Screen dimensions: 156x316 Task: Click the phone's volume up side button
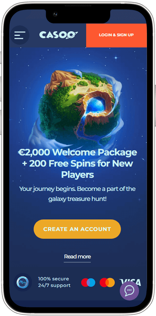1,89
